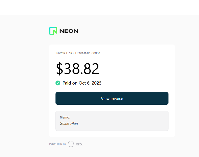Click the dollar sign in the amount

[59, 69]
